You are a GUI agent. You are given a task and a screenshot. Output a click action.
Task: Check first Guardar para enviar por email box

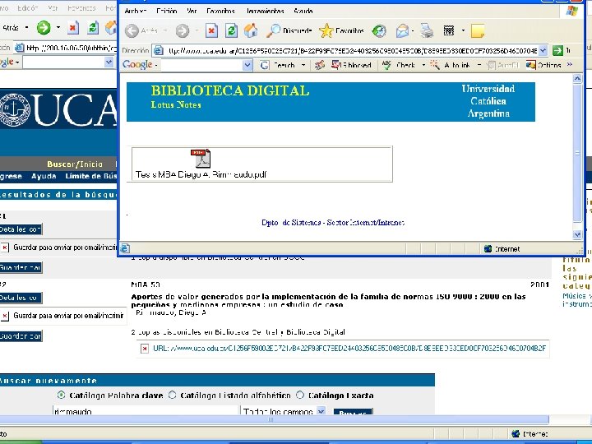click(5, 247)
